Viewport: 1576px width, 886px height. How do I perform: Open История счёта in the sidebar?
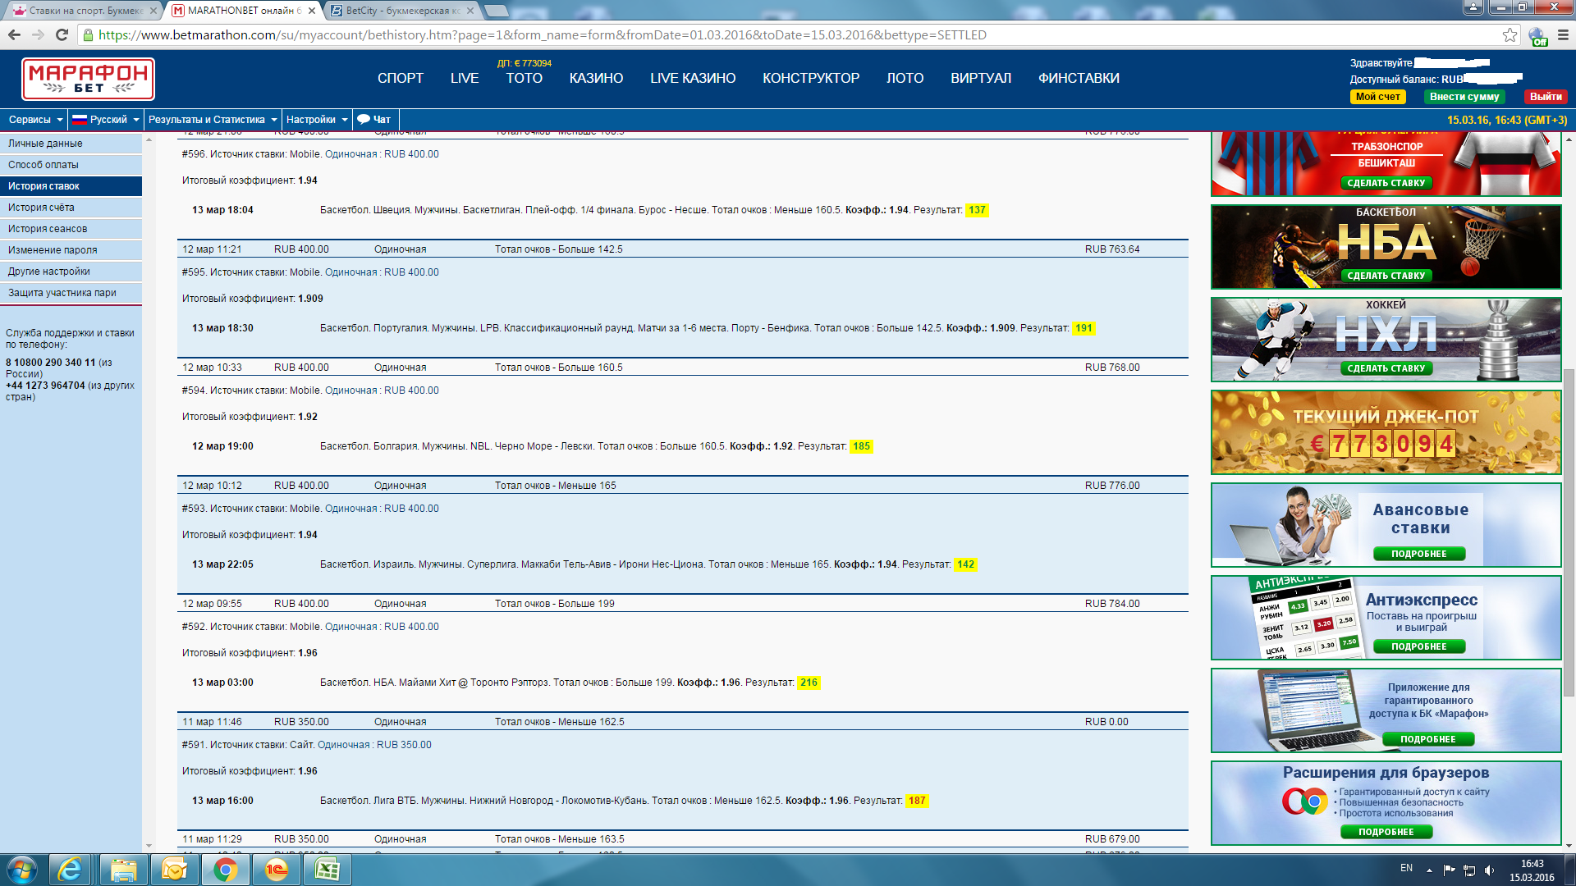point(41,208)
